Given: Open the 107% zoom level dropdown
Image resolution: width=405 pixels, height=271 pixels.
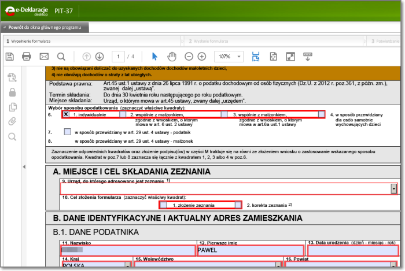Looking at the screenshot, I should tap(239, 57).
